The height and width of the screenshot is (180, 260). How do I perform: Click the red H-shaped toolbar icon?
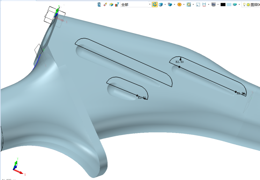click(x=204, y=5)
